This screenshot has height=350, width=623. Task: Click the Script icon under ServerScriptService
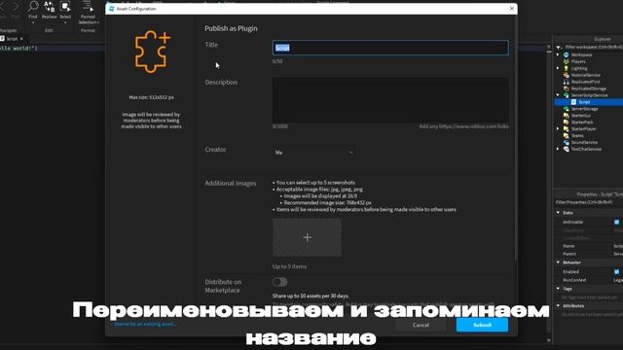pos(573,102)
